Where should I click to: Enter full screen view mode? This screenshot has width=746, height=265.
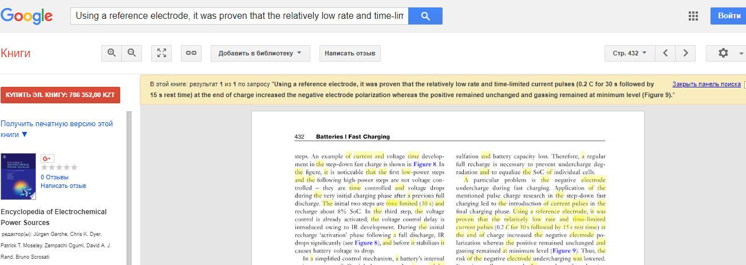[x=162, y=53]
